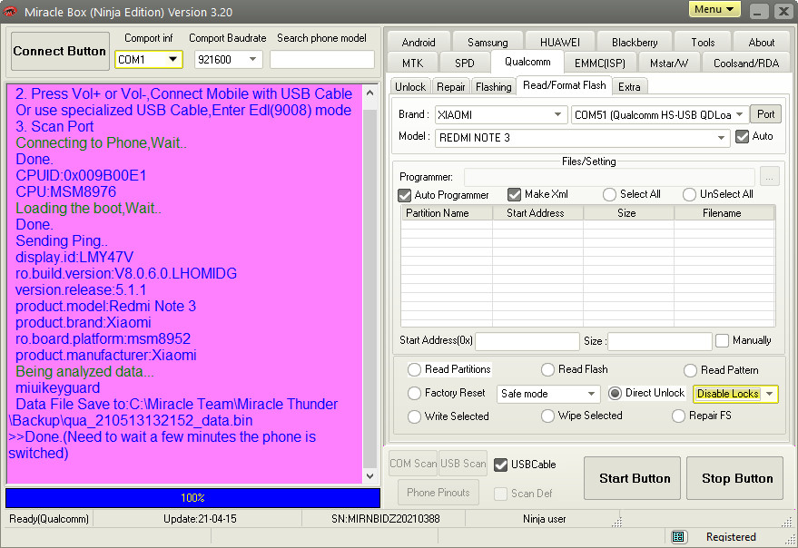The width and height of the screenshot is (798, 548).
Task: Click the Port button
Action: point(766,114)
